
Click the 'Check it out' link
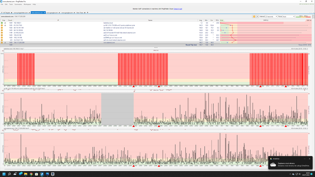click(x=178, y=9)
